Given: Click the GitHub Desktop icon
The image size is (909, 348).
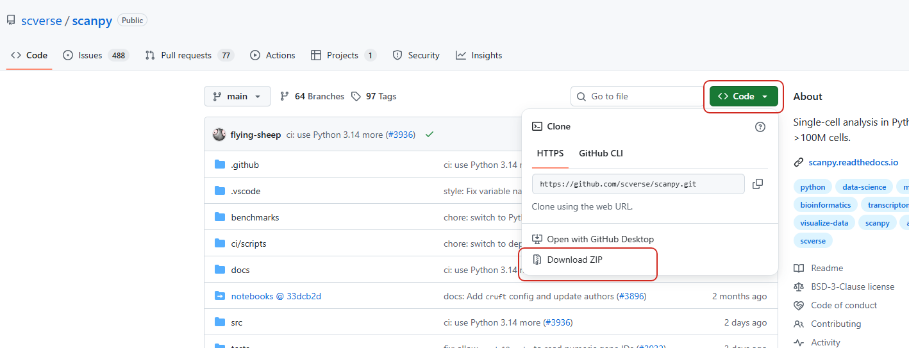Looking at the screenshot, I should pyautogui.click(x=537, y=239).
